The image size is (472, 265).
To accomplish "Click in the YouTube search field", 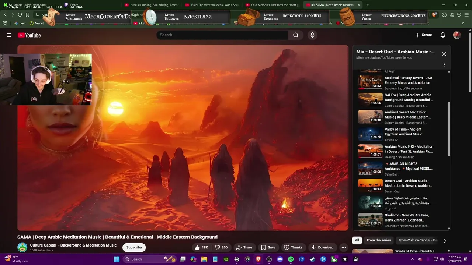I will (x=222, y=35).
